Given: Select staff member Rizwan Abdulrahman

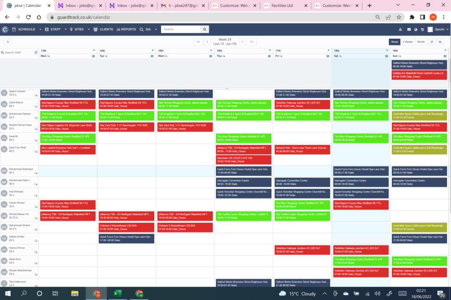Looking at the screenshot, I should click(x=20, y=270).
